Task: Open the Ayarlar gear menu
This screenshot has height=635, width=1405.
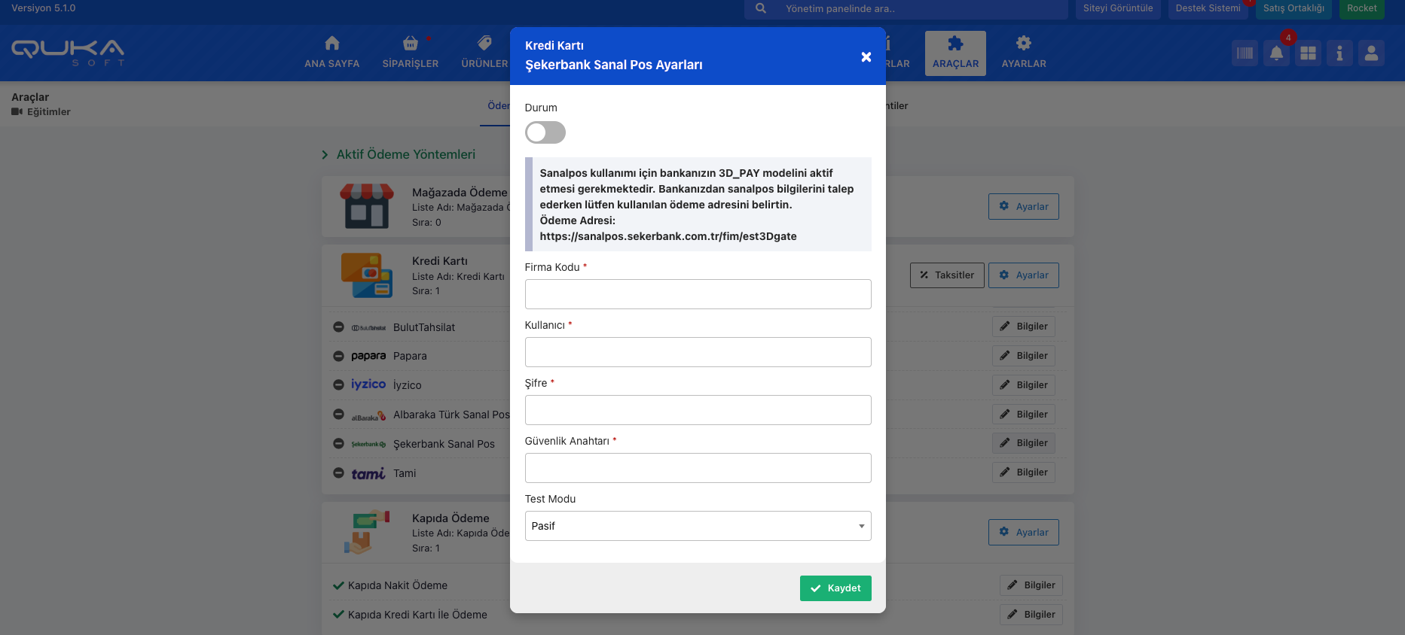Action: click(x=1023, y=53)
